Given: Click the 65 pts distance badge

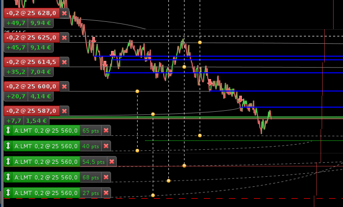Looking at the screenshot, I should point(91,131).
